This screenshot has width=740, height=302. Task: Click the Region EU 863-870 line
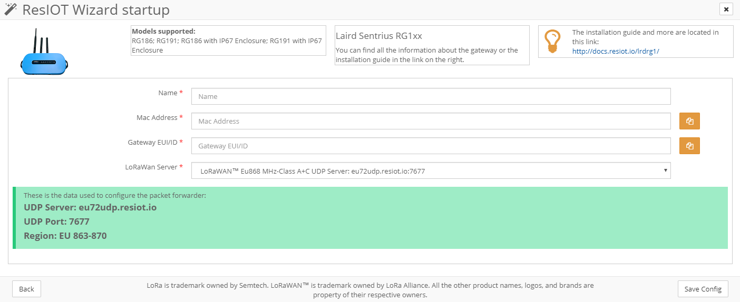[x=65, y=236]
